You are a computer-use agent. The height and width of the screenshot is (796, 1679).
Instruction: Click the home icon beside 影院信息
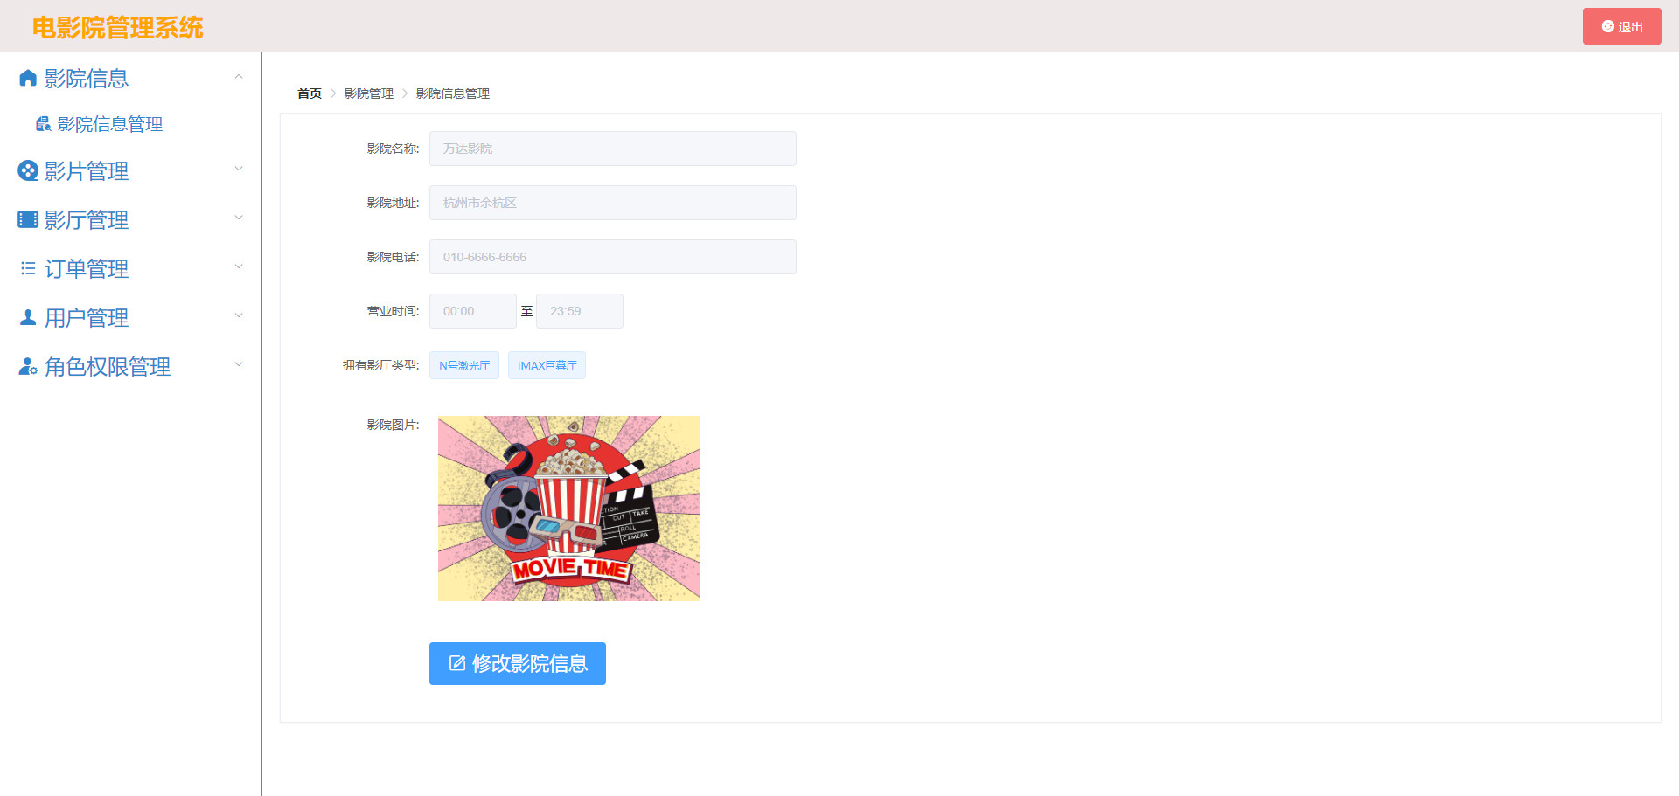pos(28,79)
